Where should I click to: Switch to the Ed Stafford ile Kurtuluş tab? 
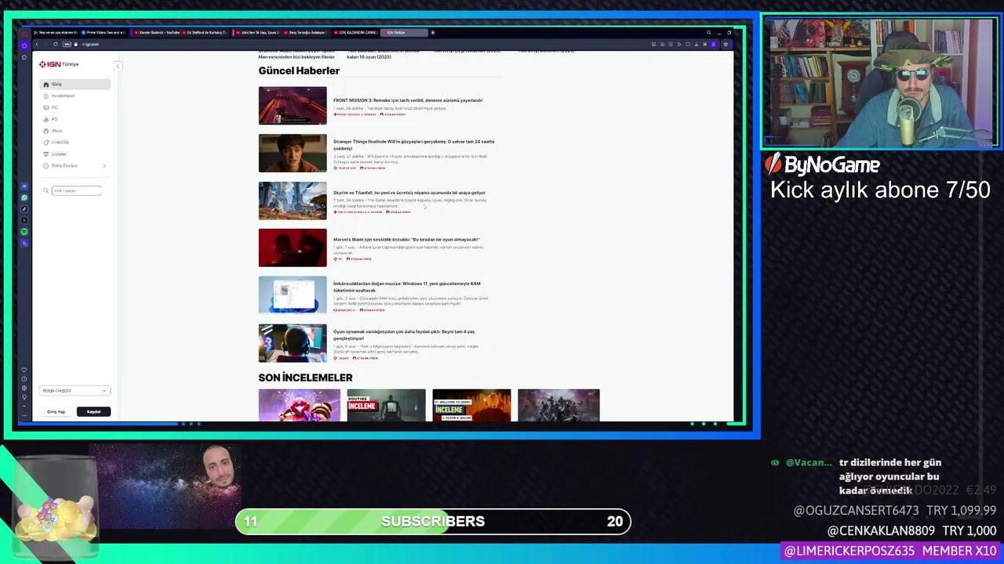point(206,33)
